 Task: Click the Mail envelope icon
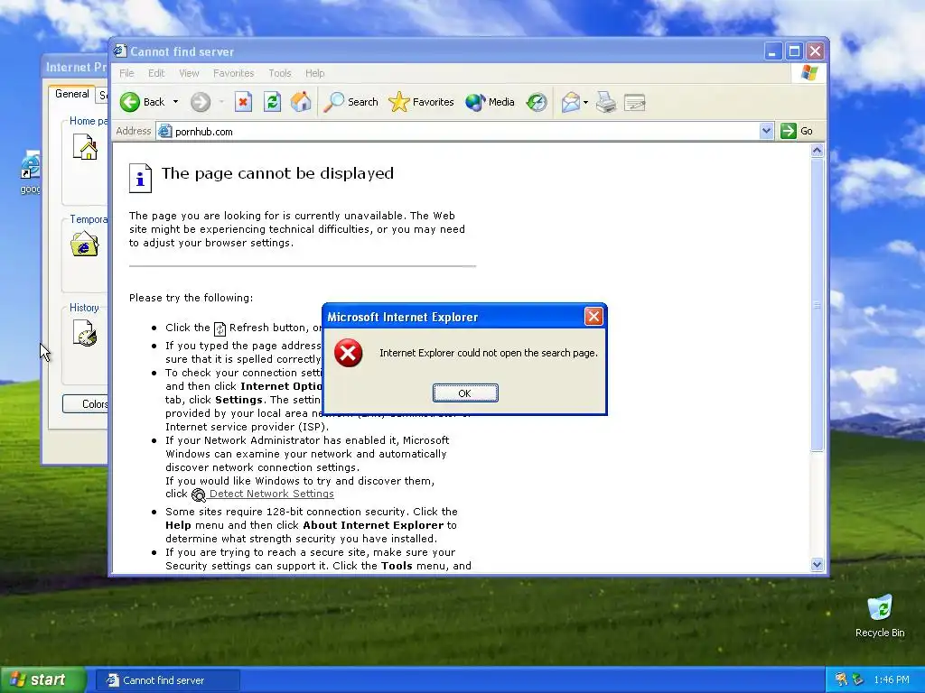click(x=571, y=102)
